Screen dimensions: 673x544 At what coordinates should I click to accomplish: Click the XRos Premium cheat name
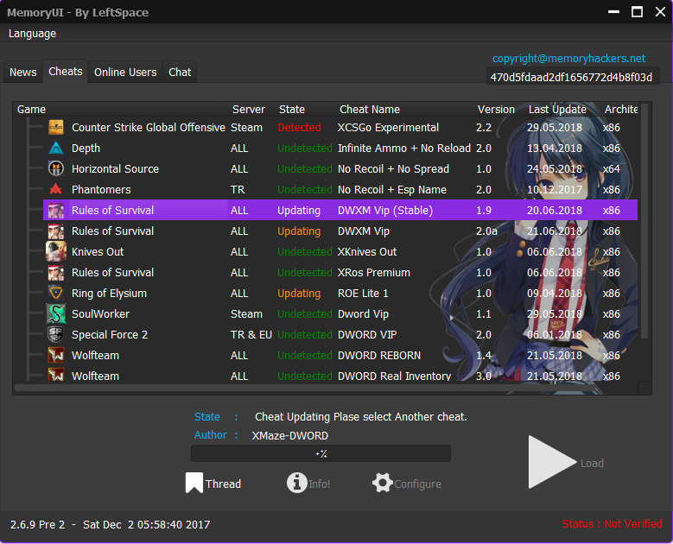374,272
